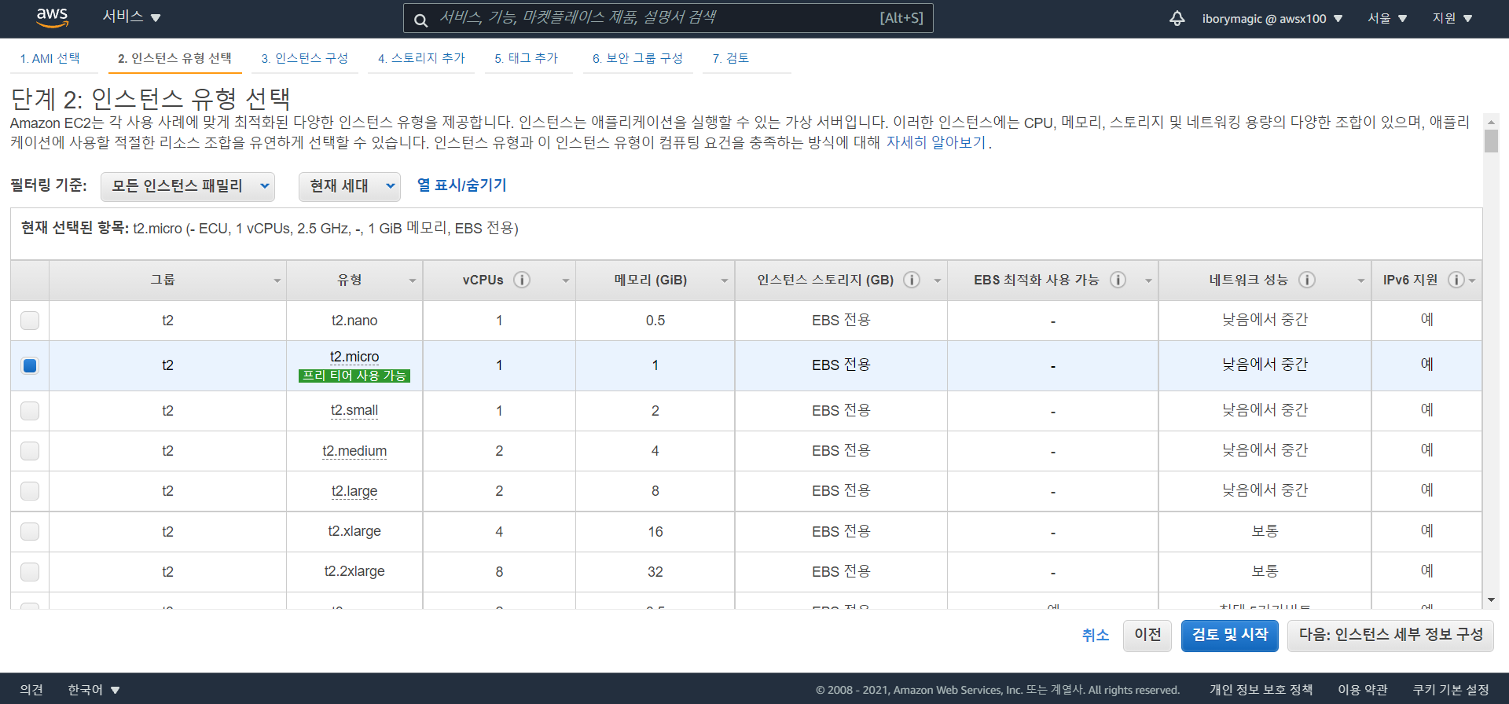The width and height of the screenshot is (1509, 704).
Task: Select the t2.small checkbox
Action: pyautogui.click(x=30, y=411)
